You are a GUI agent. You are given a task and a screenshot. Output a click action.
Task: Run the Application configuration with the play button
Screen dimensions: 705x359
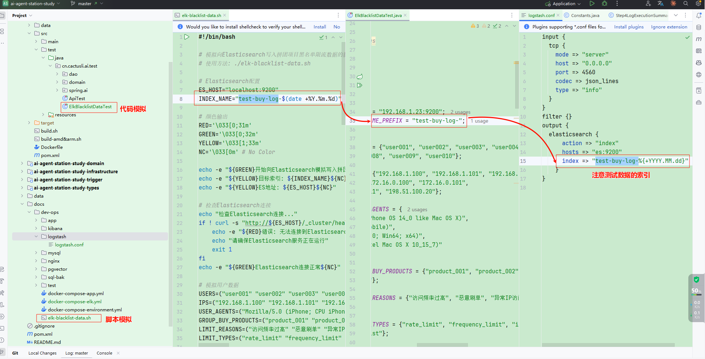[592, 4]
